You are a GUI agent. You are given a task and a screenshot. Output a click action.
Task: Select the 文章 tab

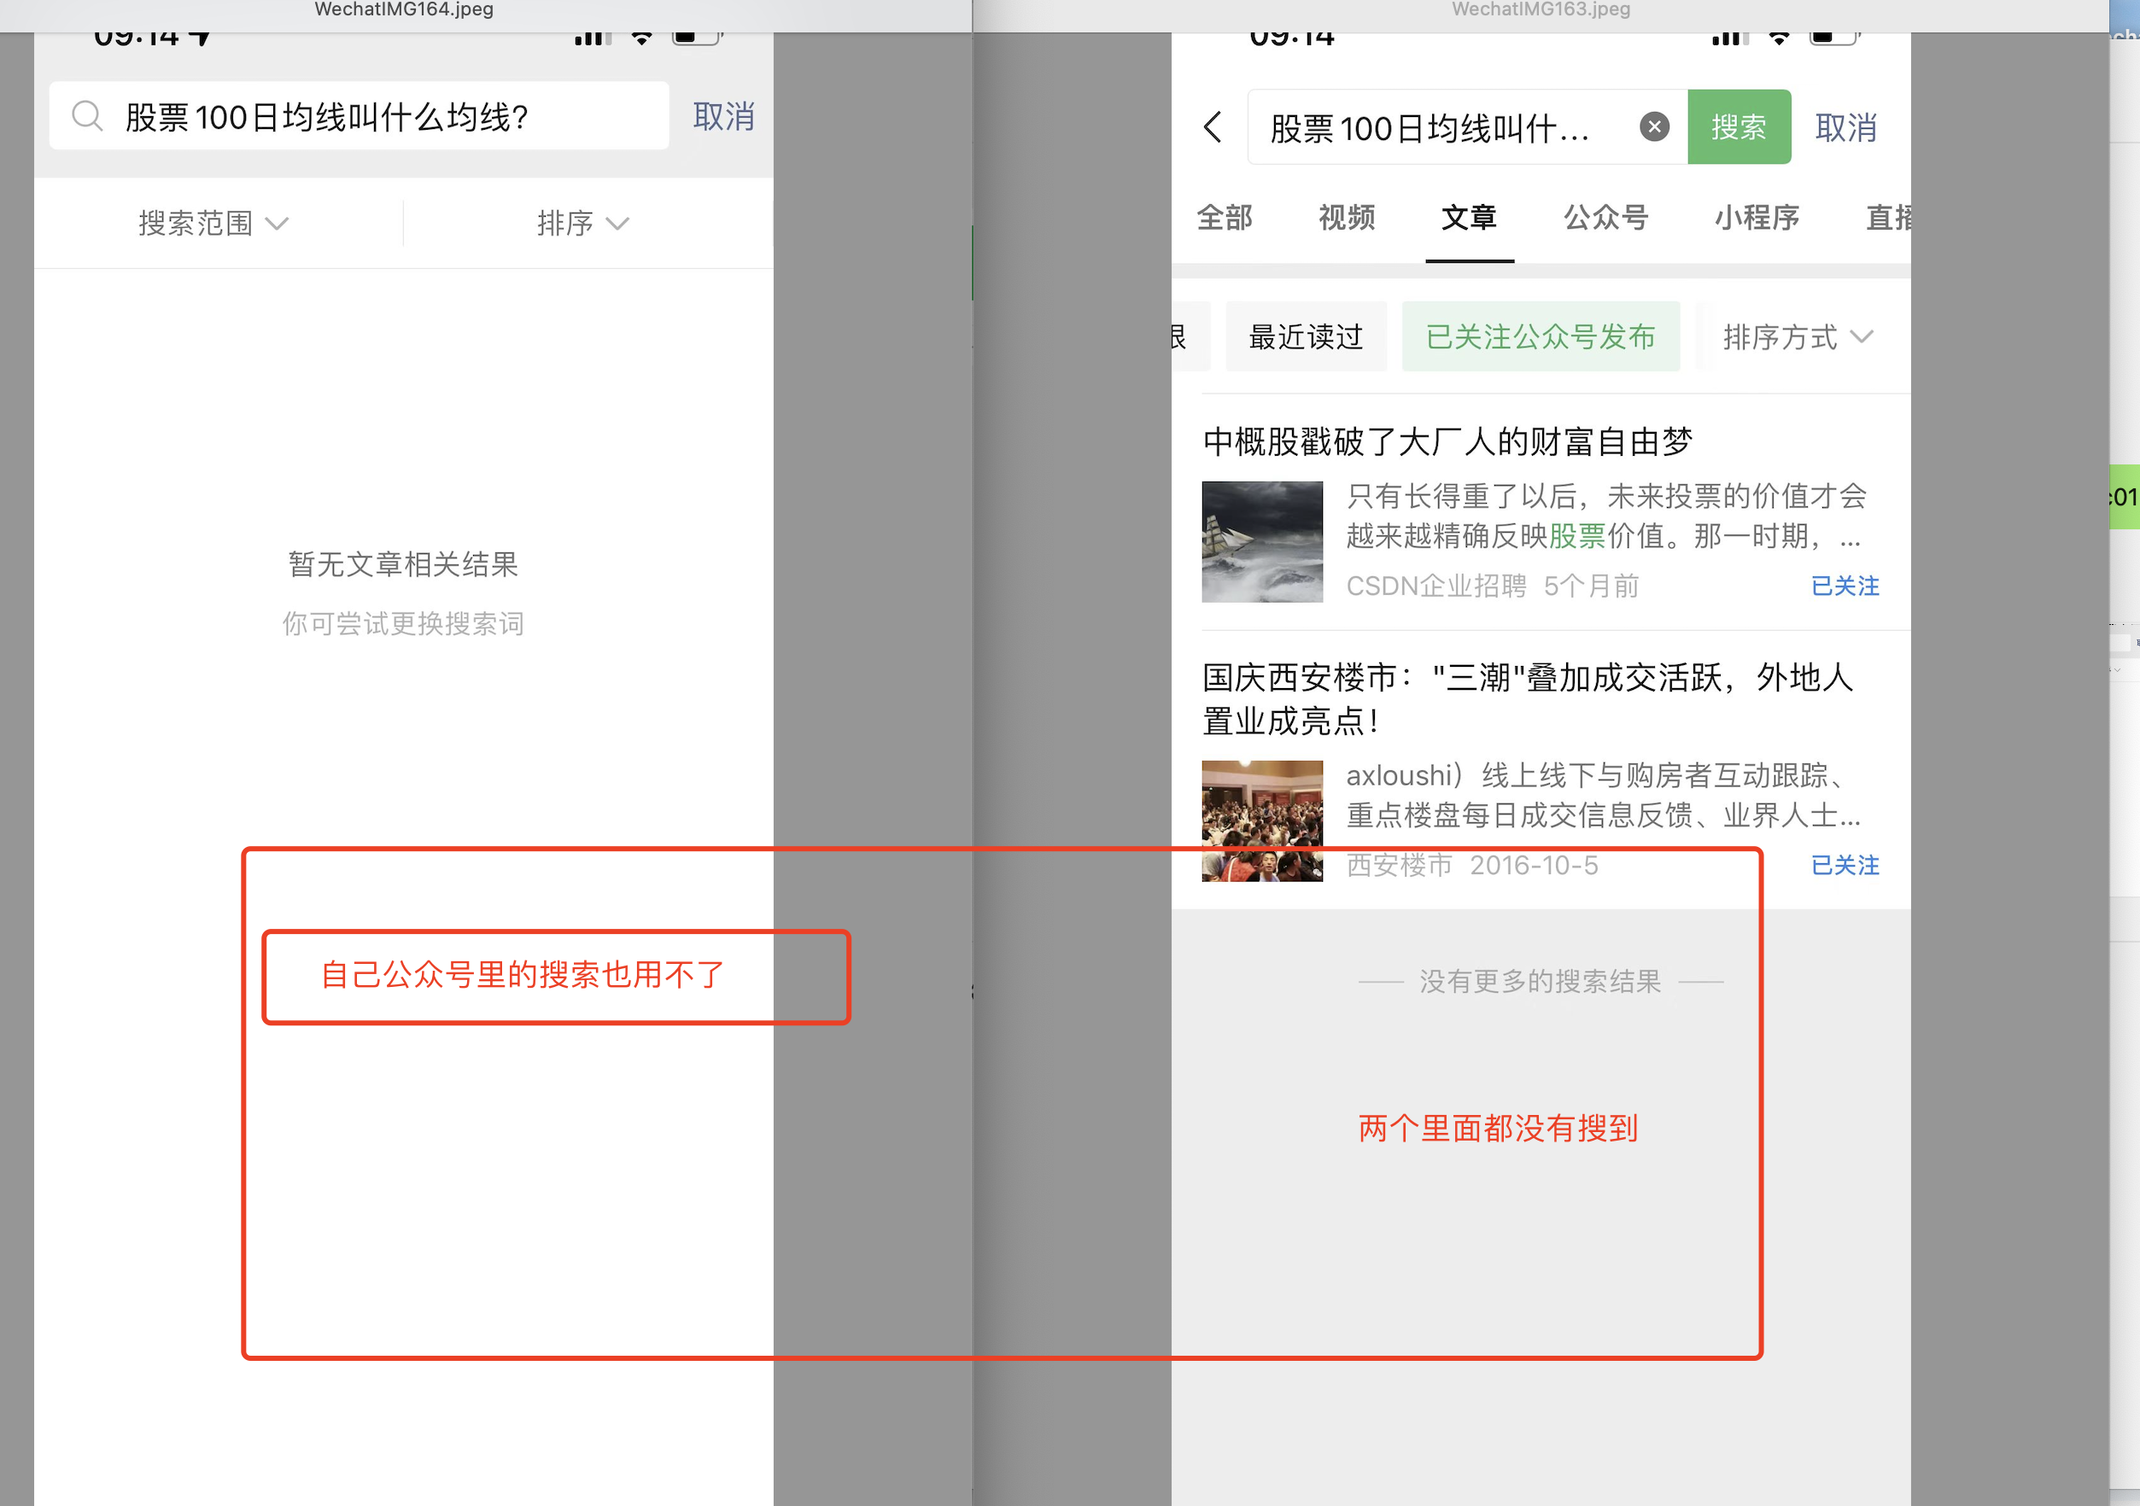(x=1468, y=218)
